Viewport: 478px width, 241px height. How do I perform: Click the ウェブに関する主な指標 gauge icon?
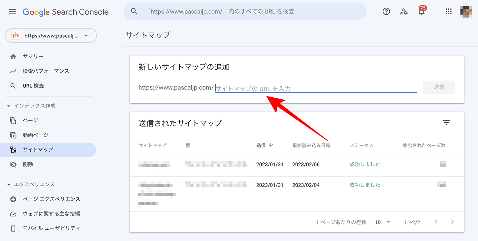click(13, 214)
